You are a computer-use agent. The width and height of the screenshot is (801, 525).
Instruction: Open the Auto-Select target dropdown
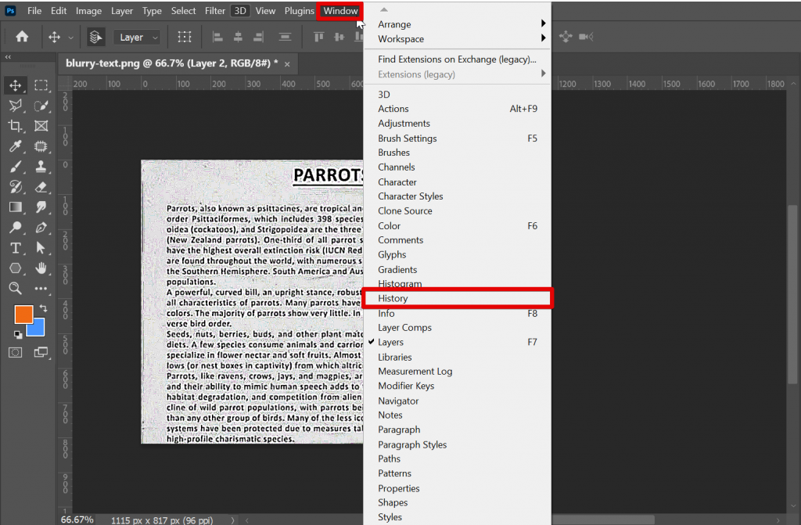coord(137,37)
